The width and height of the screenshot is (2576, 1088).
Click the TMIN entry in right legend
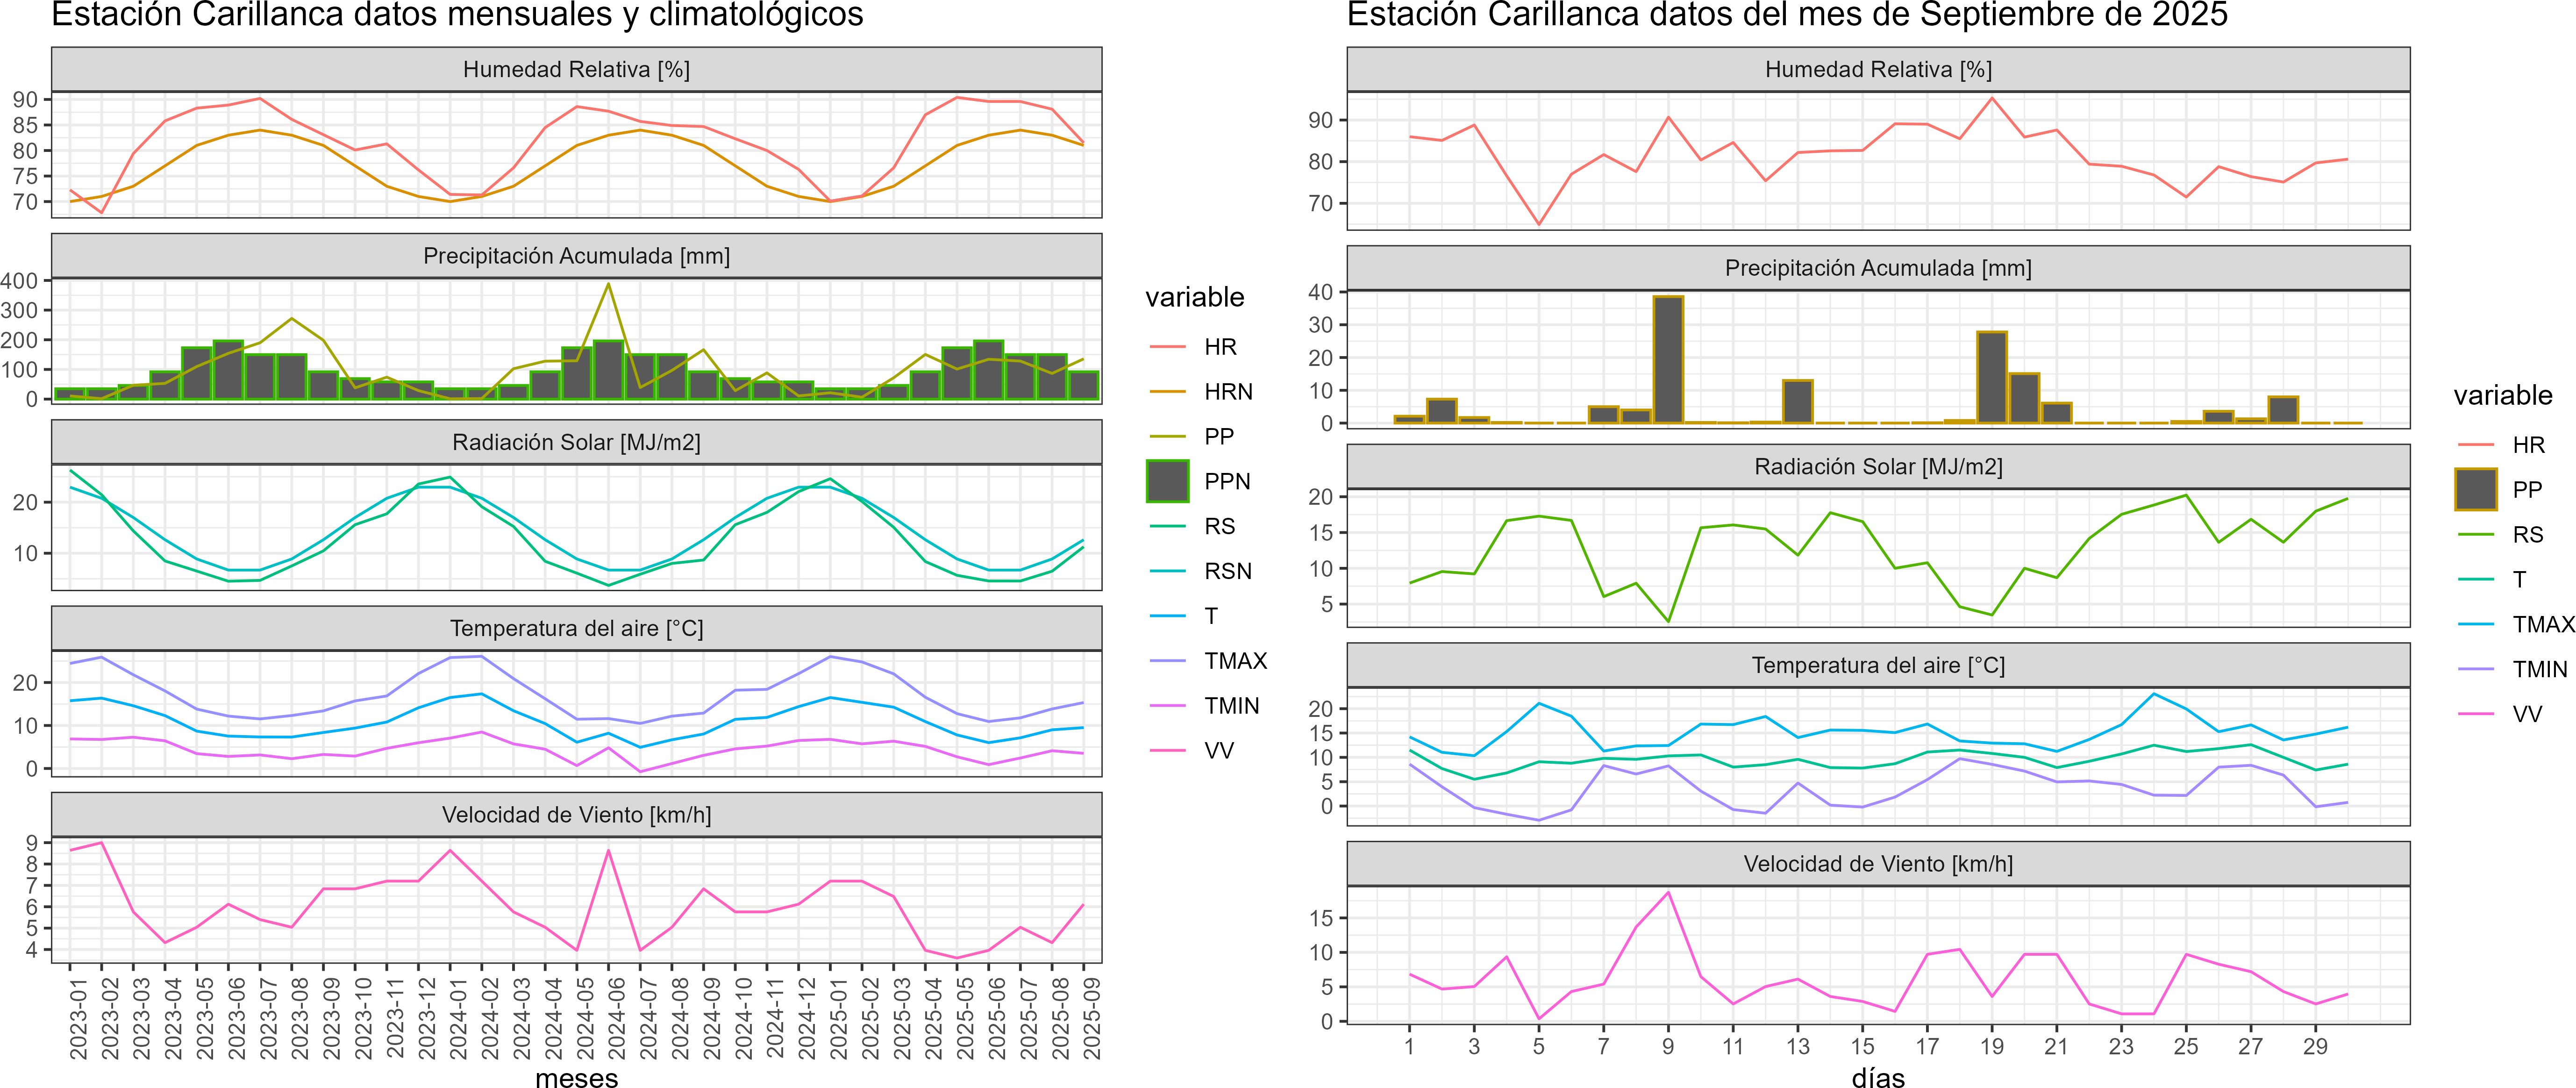click(2539, 669)
